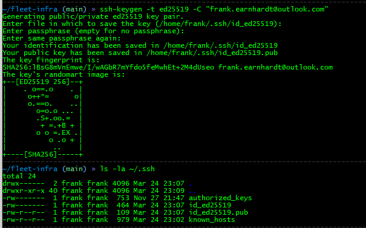Click the ssh-keygen command text
The height and width of the screenshot is (228, 366).
tap(214, 9)
